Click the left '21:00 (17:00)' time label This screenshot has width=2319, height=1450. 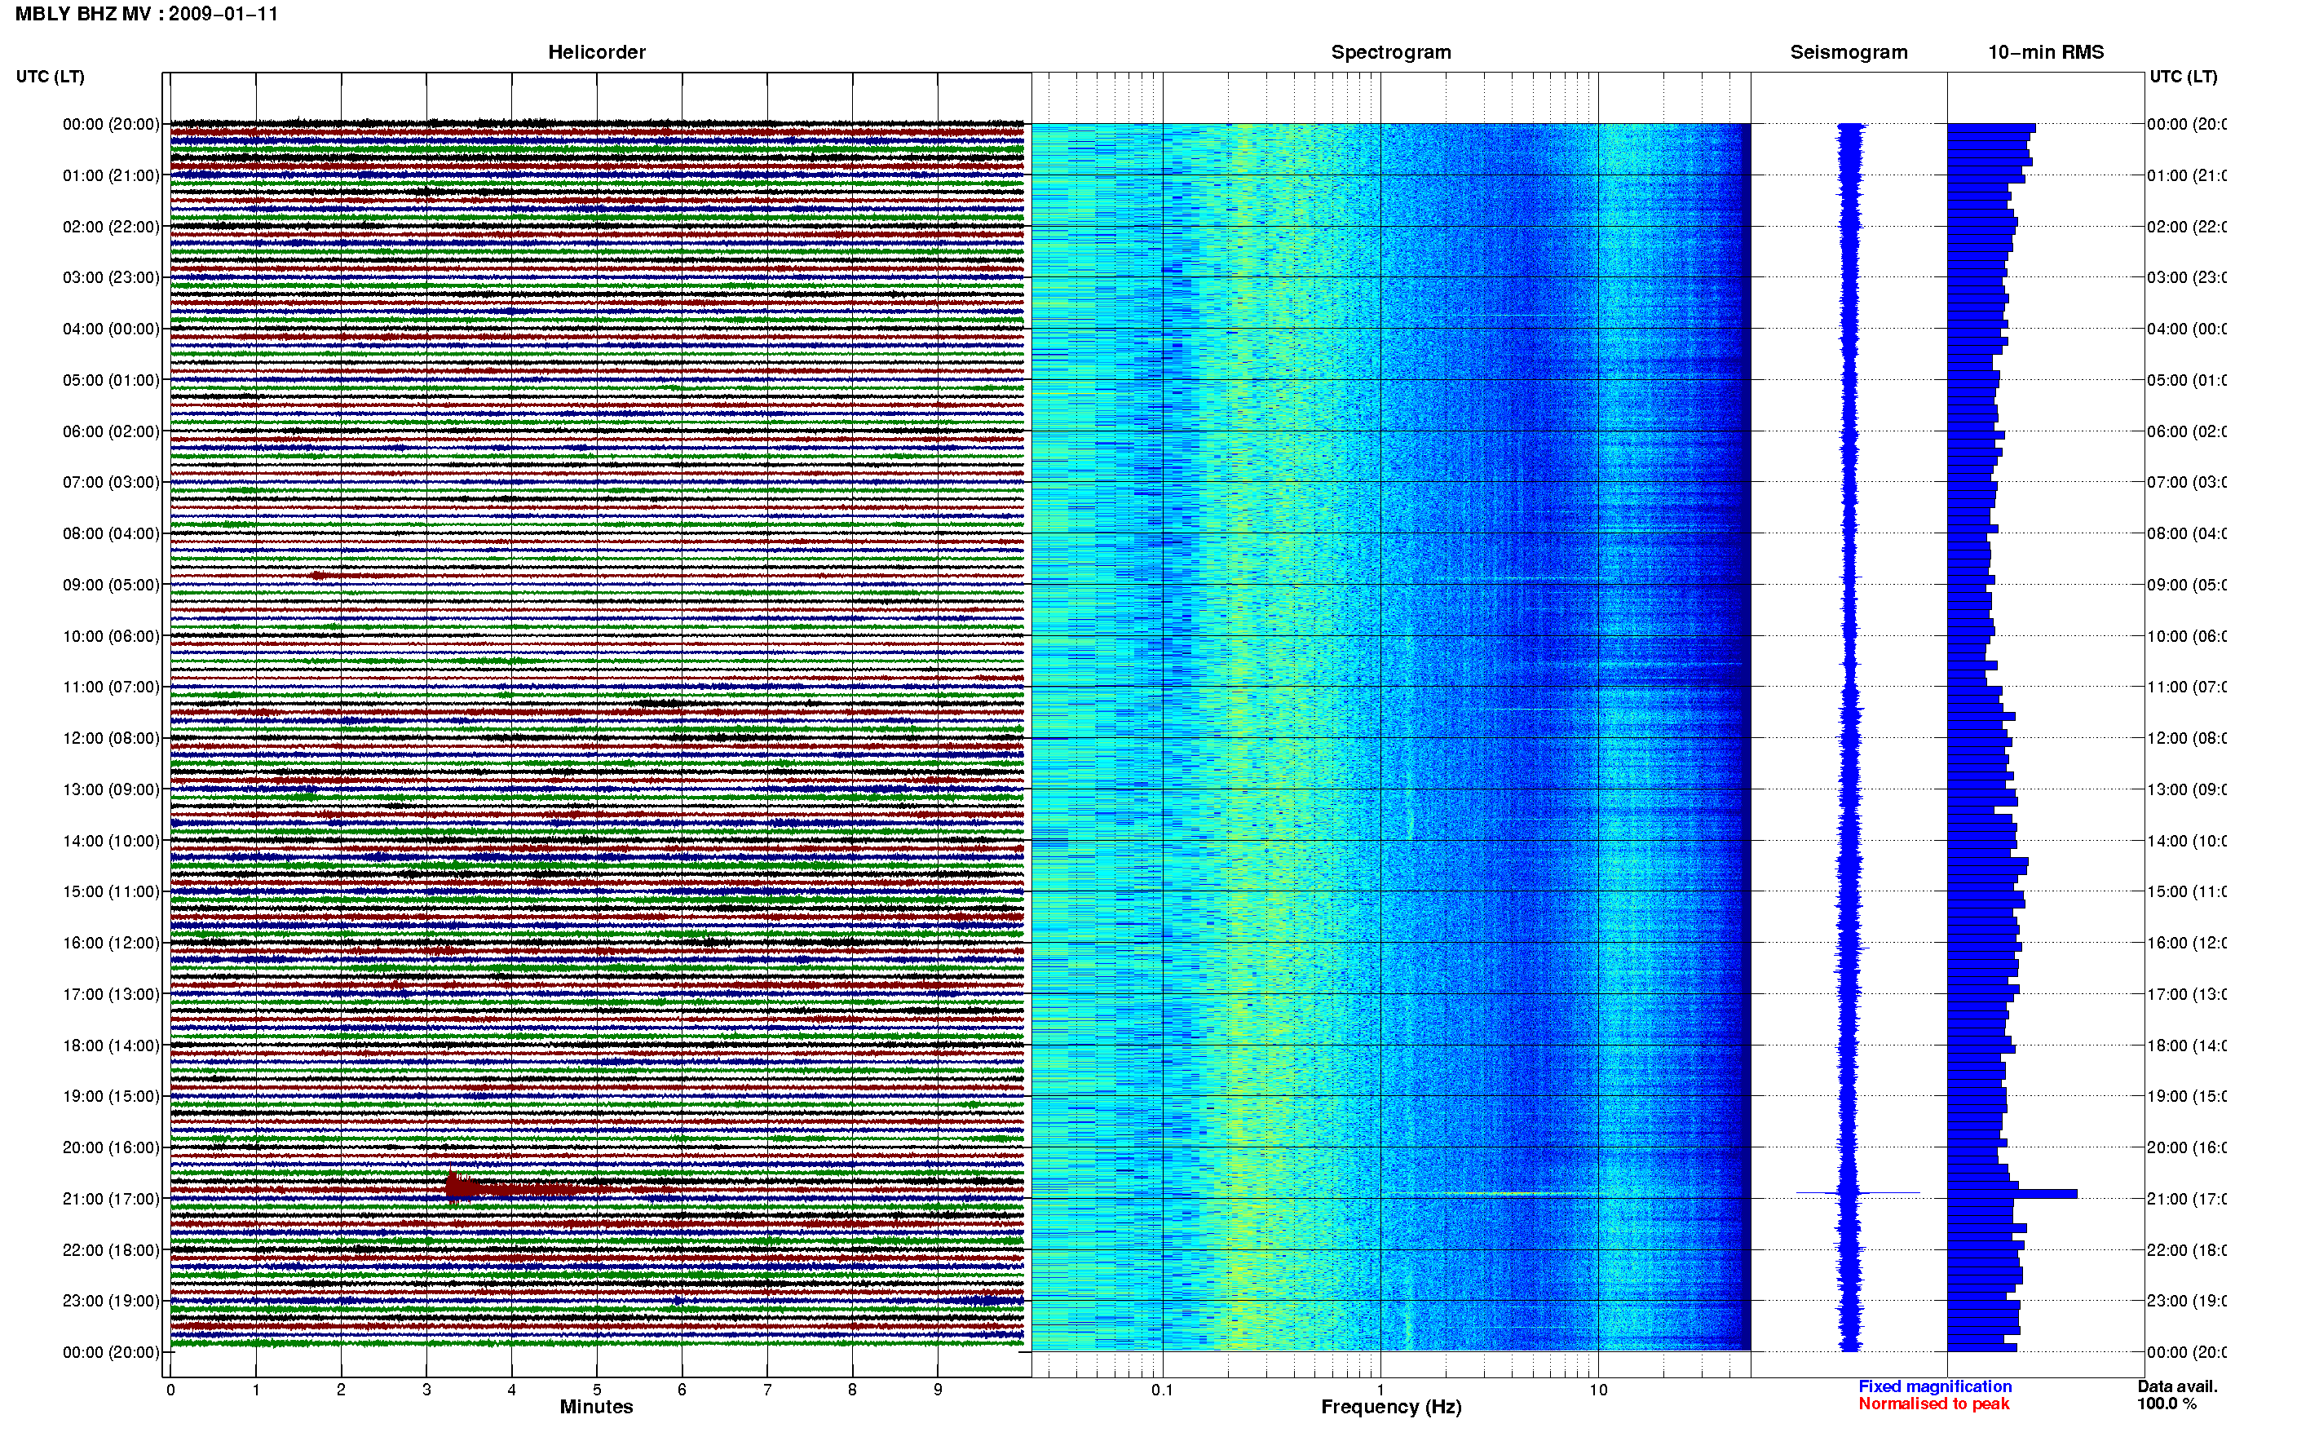coord(111,1199)
